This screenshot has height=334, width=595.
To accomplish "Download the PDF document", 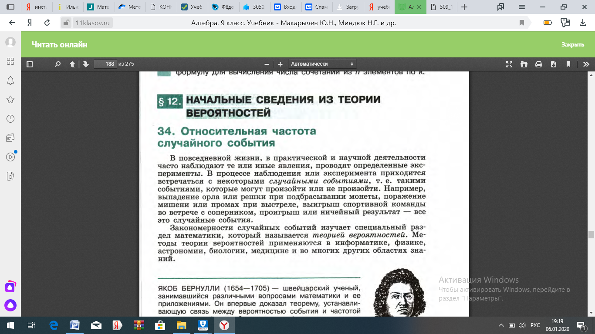I will (x=554, y=64).
